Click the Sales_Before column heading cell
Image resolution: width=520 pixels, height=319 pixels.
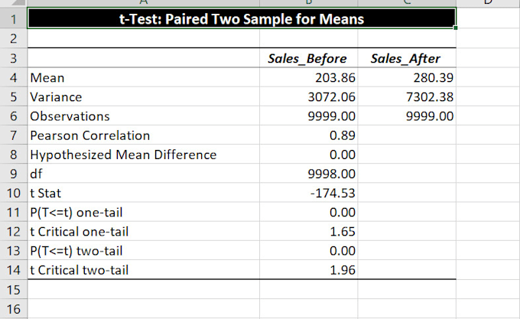[307, 59]
